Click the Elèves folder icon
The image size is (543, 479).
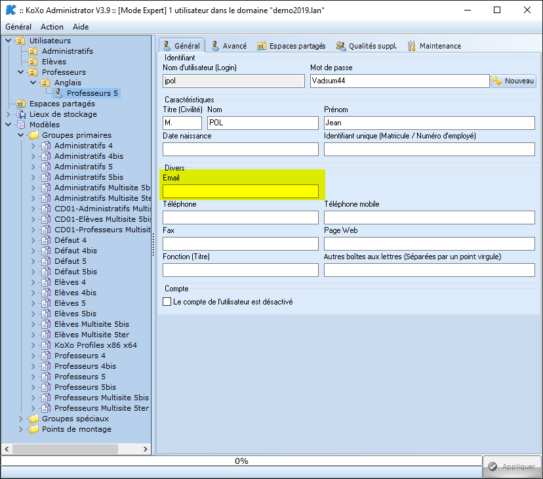click(33, 62)
